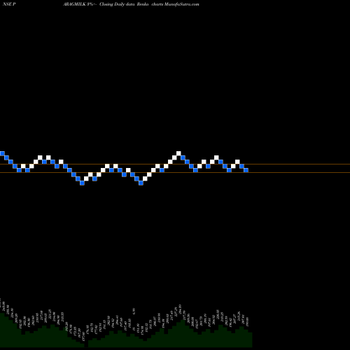Select the final blue Renko brick ending the series
Image resolution: width=350 pixels, height=350 pixels.
pos(246,170)
